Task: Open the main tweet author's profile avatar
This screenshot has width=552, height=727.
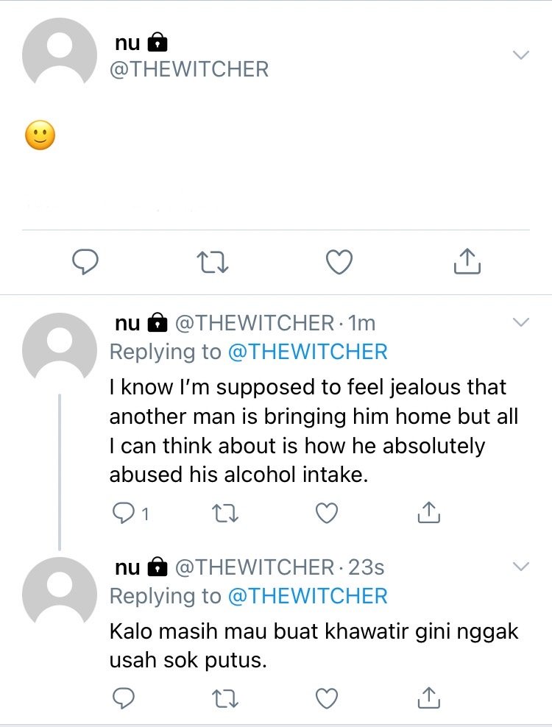Action: pos(60,52)
